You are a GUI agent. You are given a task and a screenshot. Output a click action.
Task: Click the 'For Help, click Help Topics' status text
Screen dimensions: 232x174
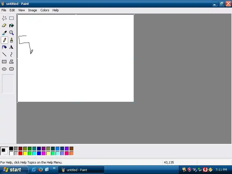pyautogui.click(x=31, y=162)
